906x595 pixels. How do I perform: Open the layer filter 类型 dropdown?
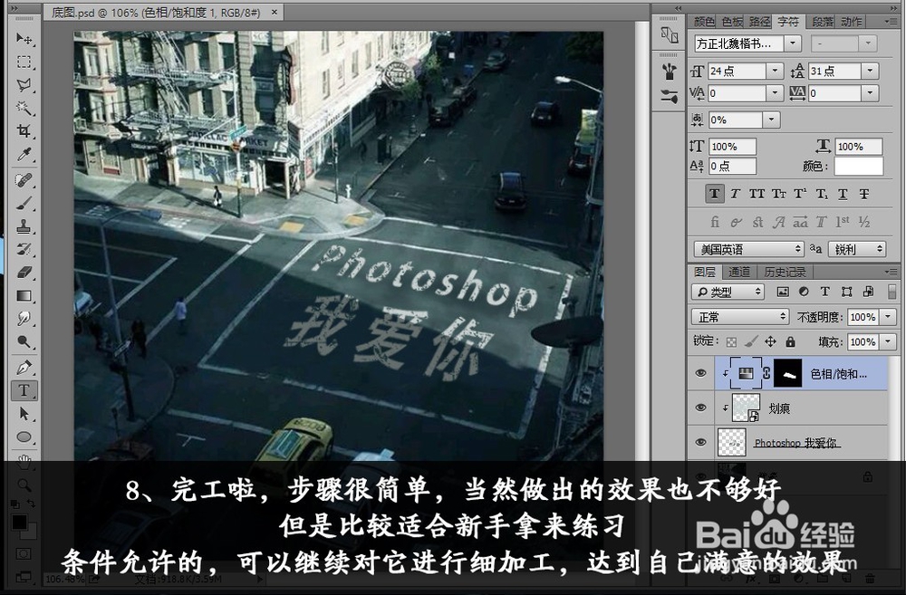(x=728, y=292)
